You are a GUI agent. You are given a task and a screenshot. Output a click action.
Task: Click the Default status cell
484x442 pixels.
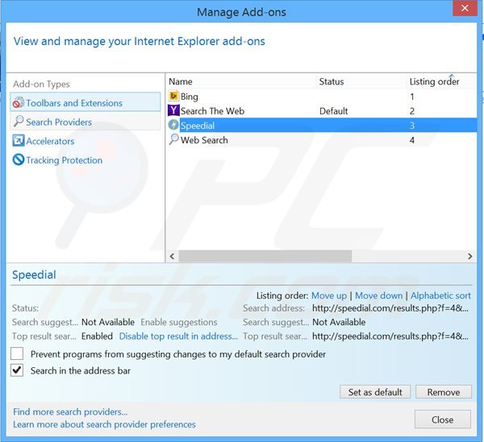[333, 111]
